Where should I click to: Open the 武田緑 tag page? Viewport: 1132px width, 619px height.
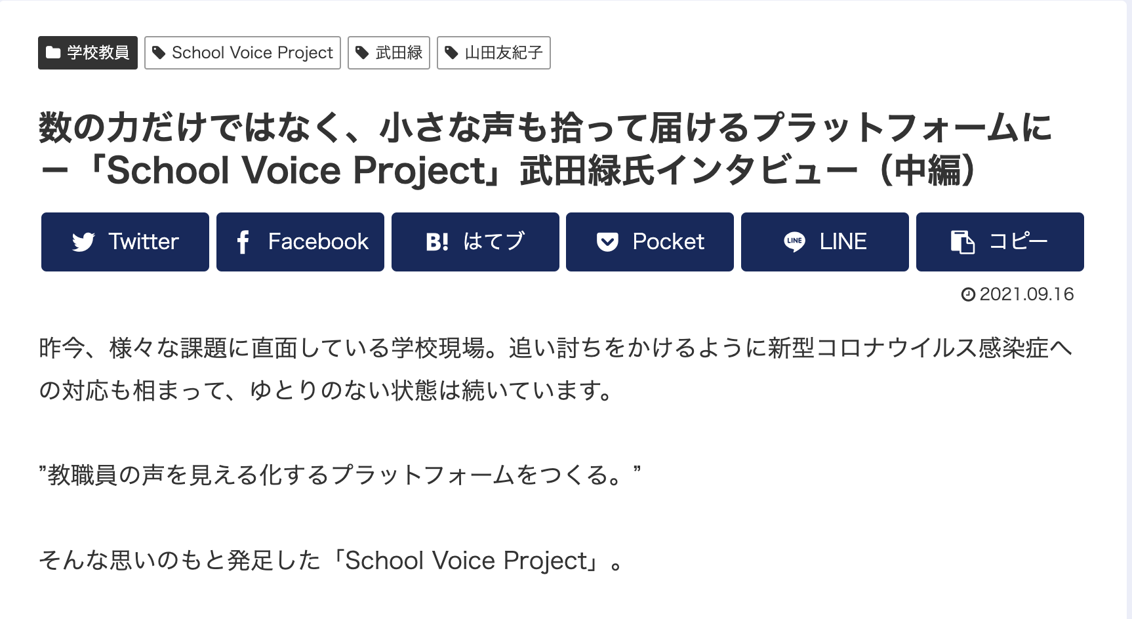click(388, 52)
